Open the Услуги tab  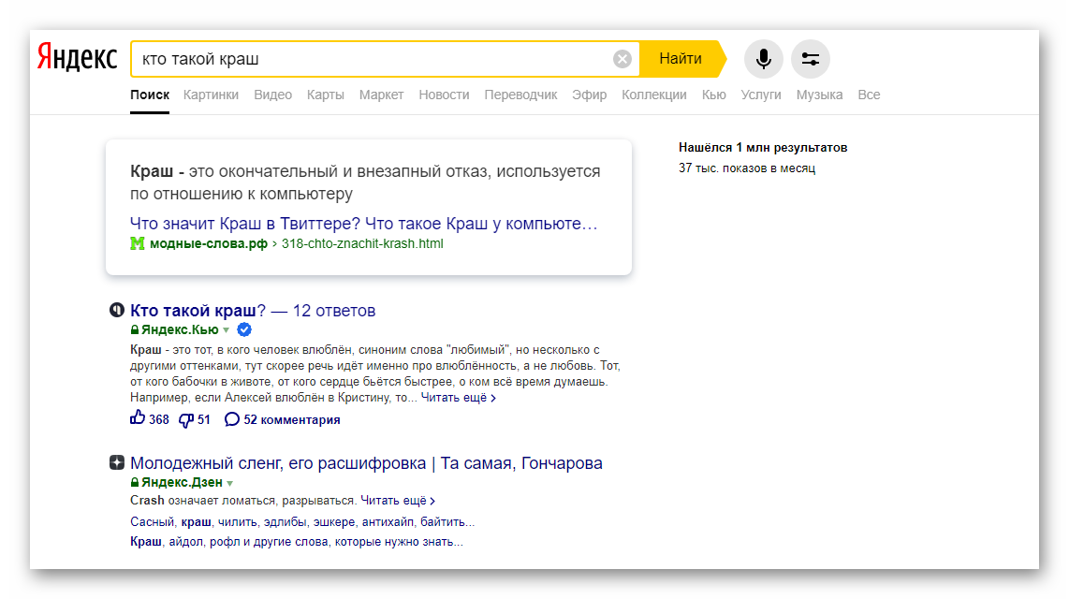click(x=761, y=95)
